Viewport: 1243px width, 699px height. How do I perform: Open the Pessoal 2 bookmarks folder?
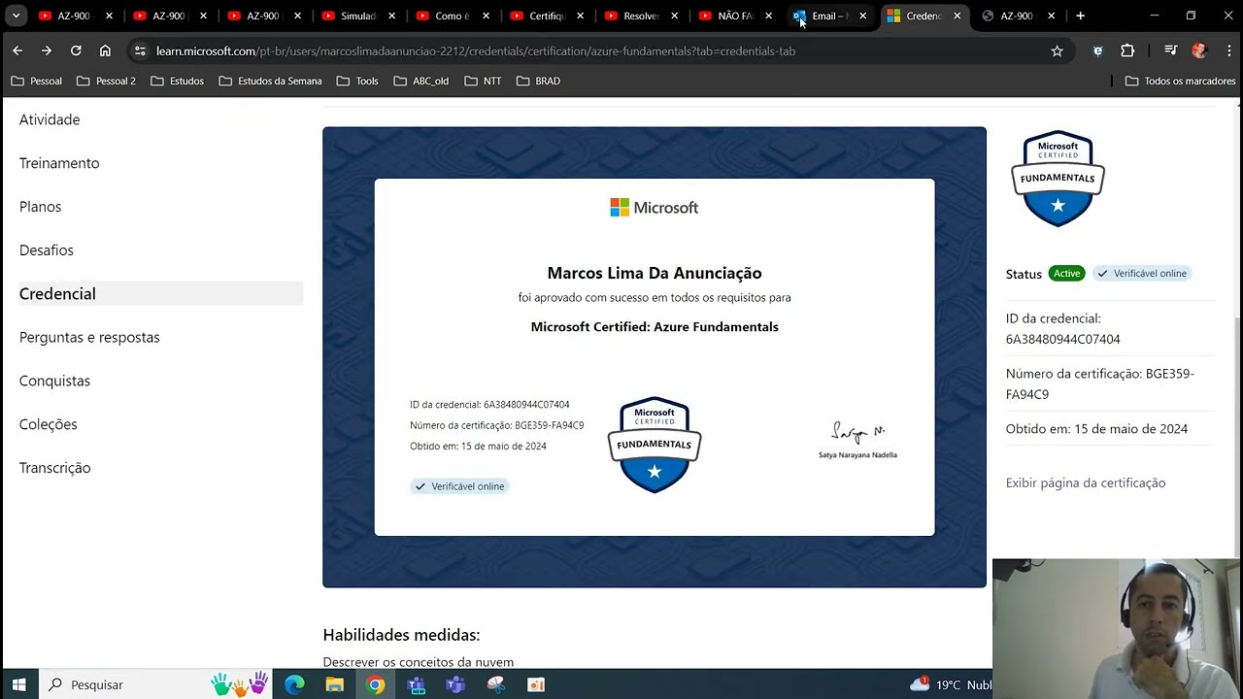106,81
